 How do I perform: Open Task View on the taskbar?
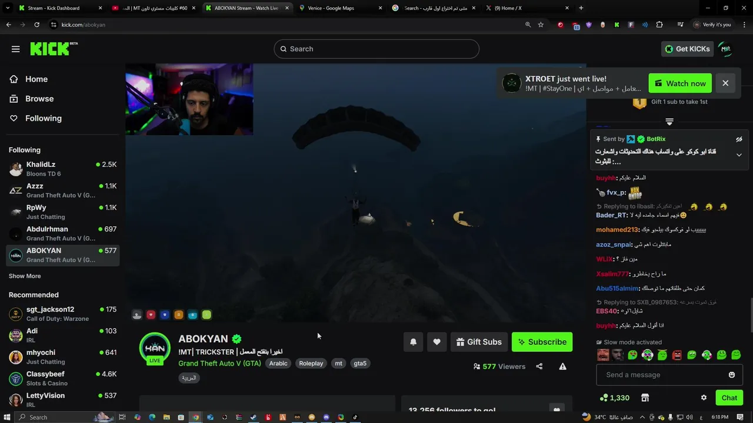pyautogui.click(x=122, y=417)
